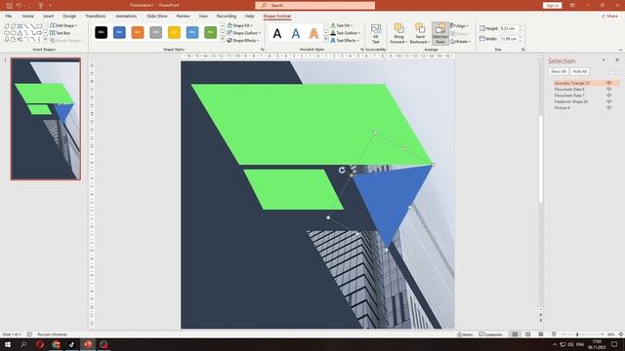Click Bring Forward icon
The height and width of the screenshot is (351, 625).
tap(398, 28)
